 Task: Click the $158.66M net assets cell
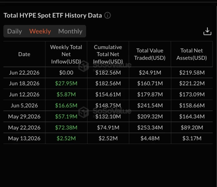[192, 105]
